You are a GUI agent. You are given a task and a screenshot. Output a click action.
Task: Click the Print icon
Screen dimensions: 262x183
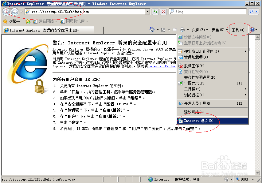coord(182,30)
